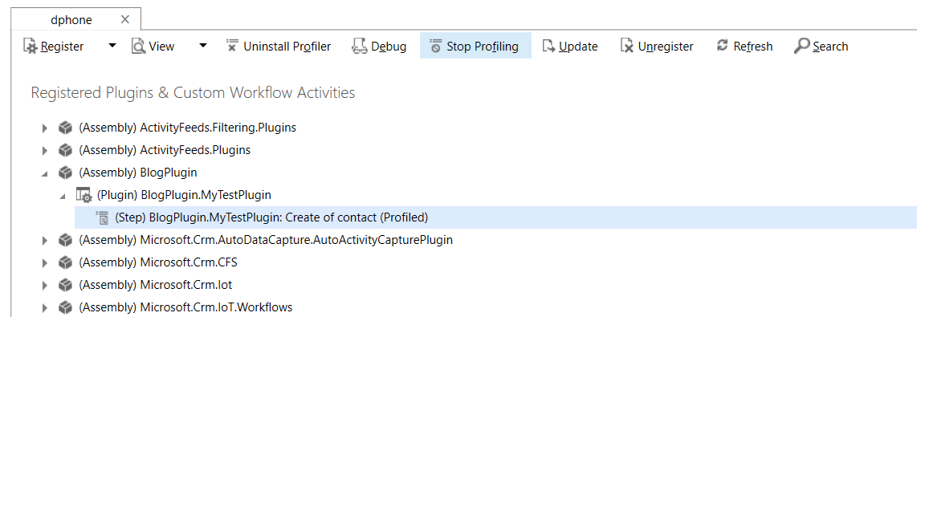Click the Register toolbar icon
The width and height of the screenshot is (925, 520).
tap(31, 47)
